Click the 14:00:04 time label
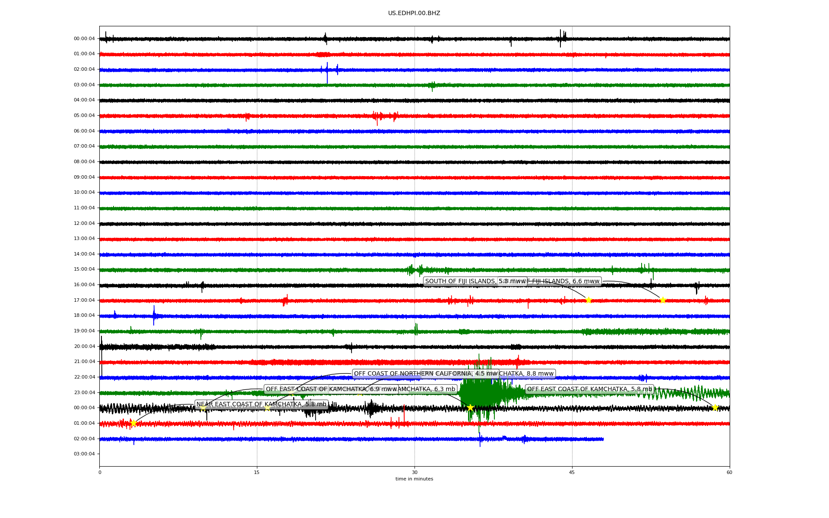Viewport: 829px width, 518px height. 84,254
